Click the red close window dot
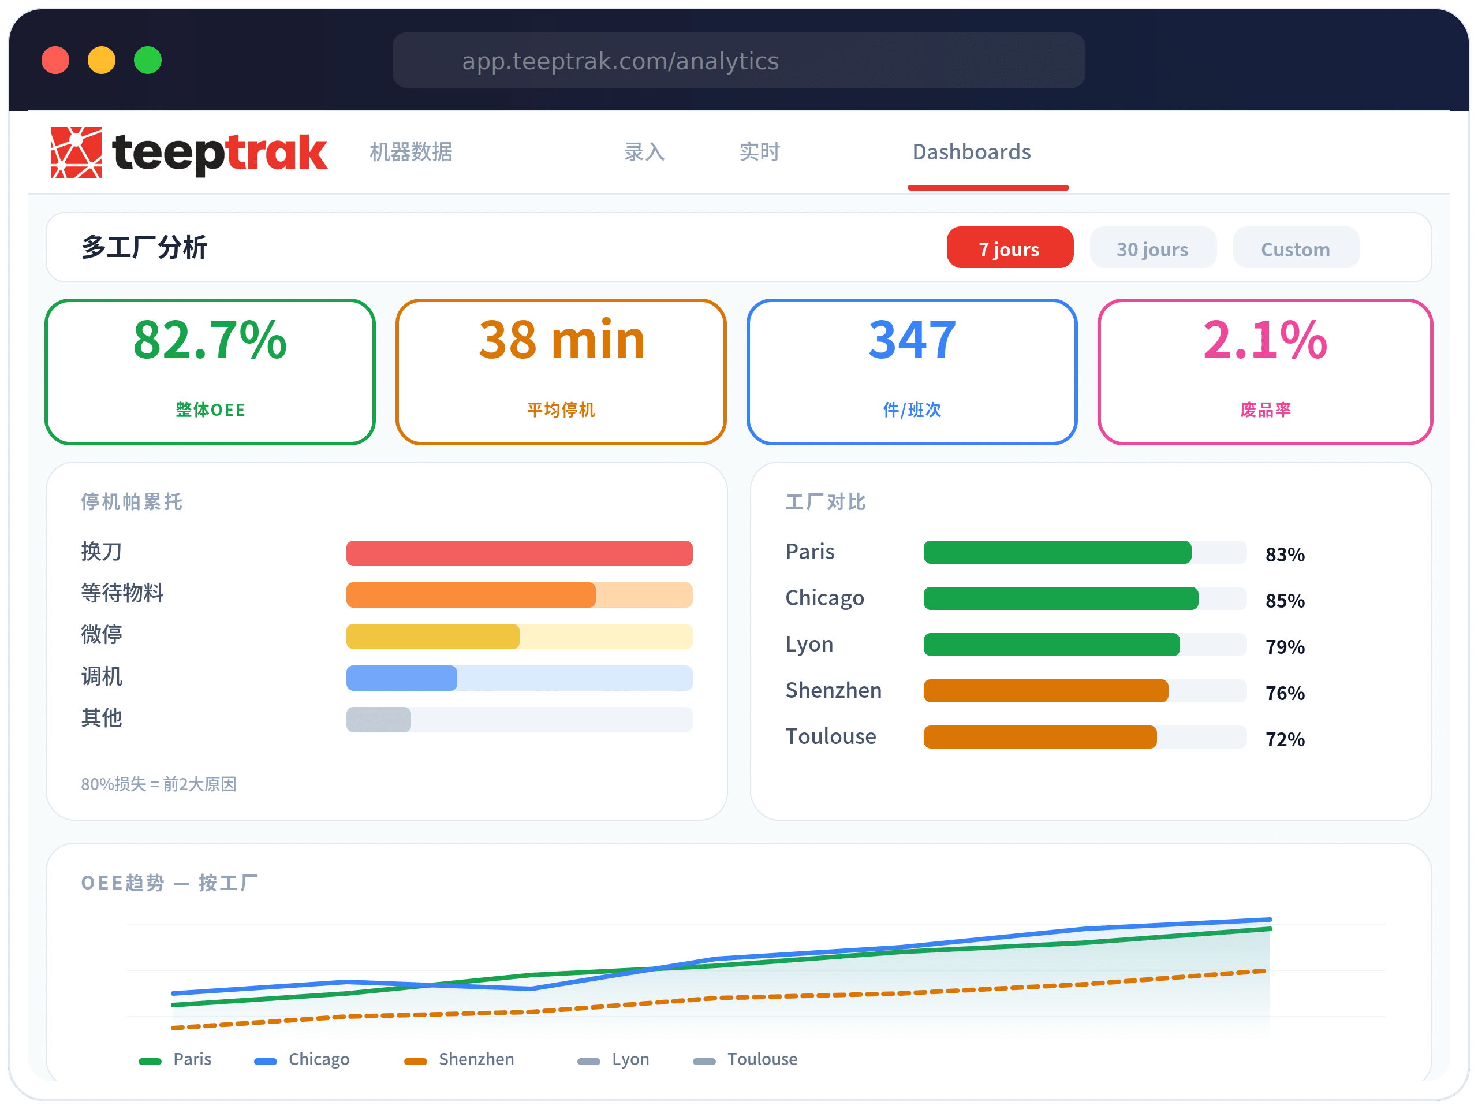1478x1109 pixels. [55, 60]
